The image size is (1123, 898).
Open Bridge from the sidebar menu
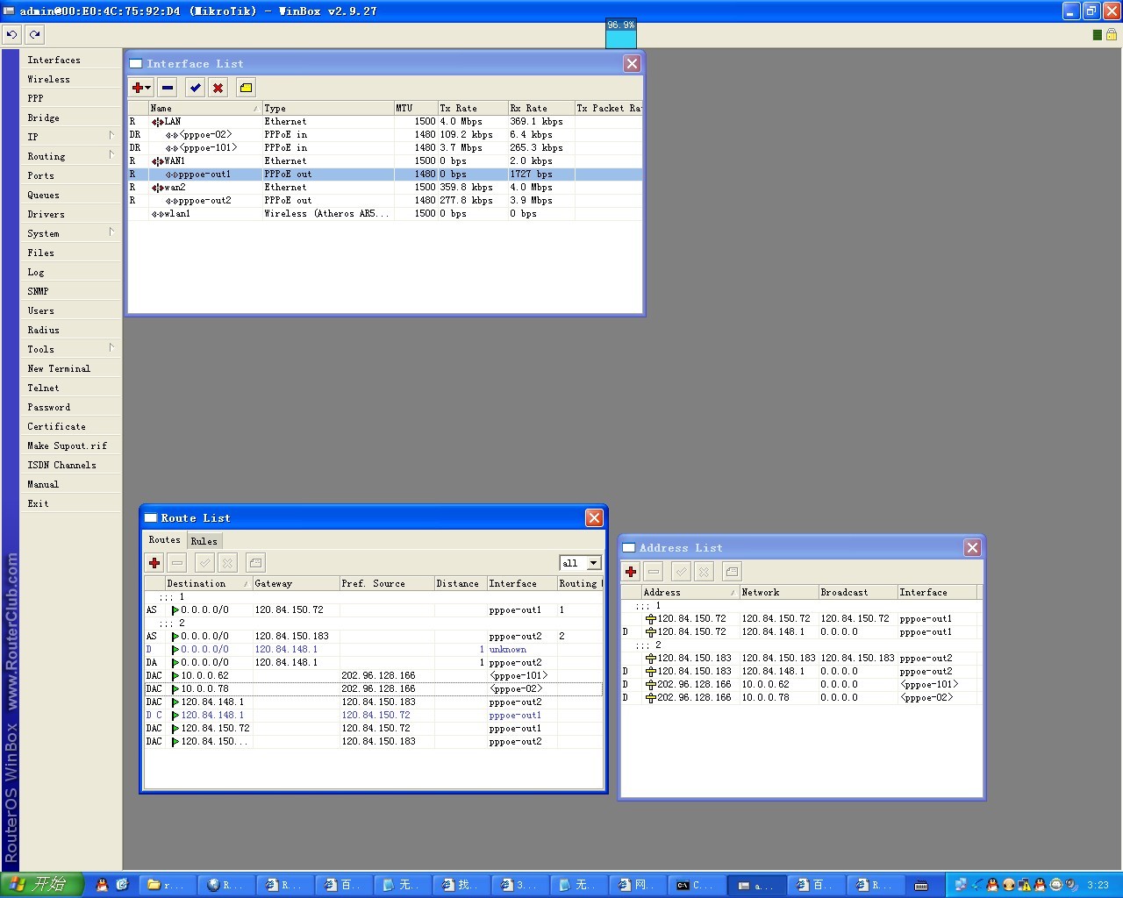click(70, 118)
